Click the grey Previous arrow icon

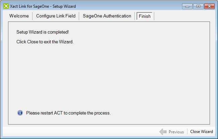coord(163,132)
